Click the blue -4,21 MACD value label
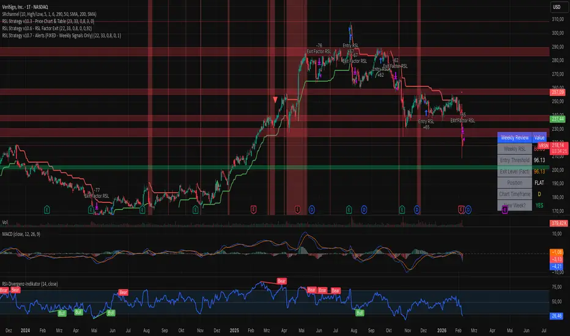The height and width of the screenshot is (336, 570). (557, 266)
